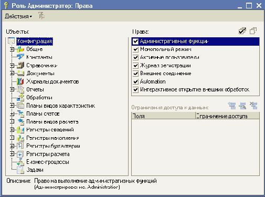Click the Справочники tree icon
Image resolution: width=265 pixels, height=197 pixels.
20,65
